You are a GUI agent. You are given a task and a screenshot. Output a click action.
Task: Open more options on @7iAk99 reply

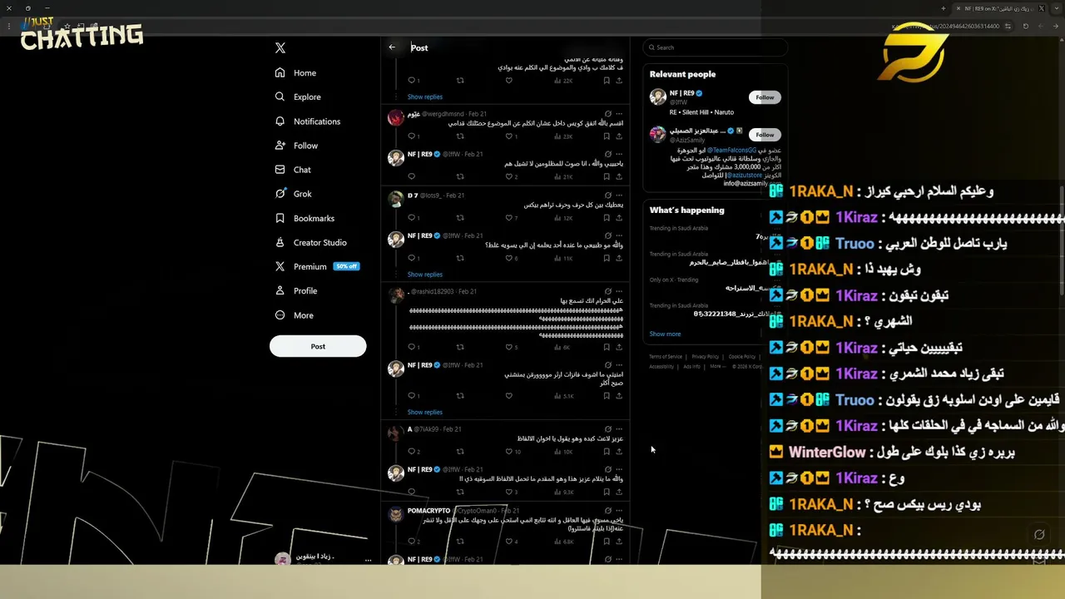pos(619,429)
